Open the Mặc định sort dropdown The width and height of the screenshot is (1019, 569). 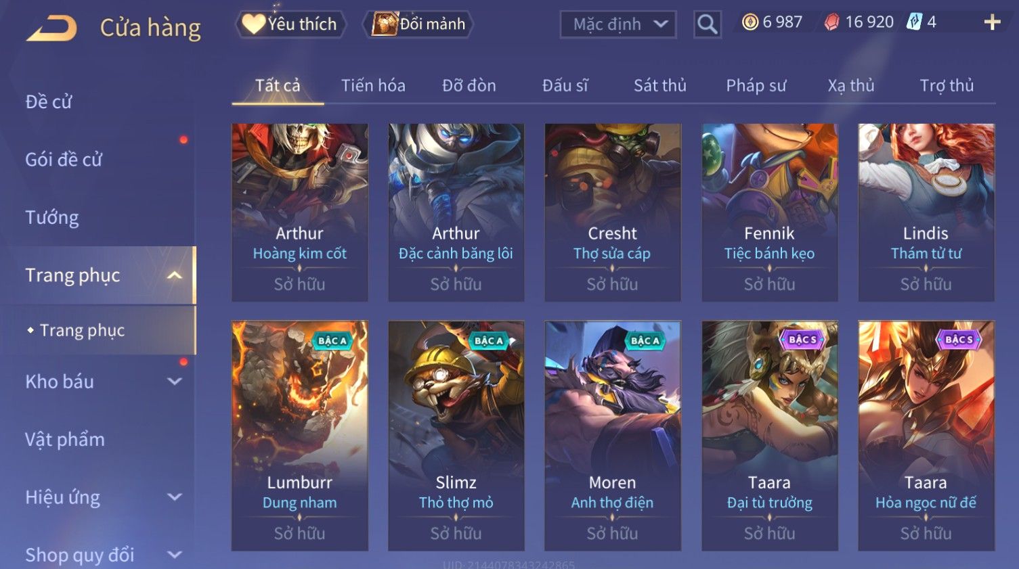point(618,24)
